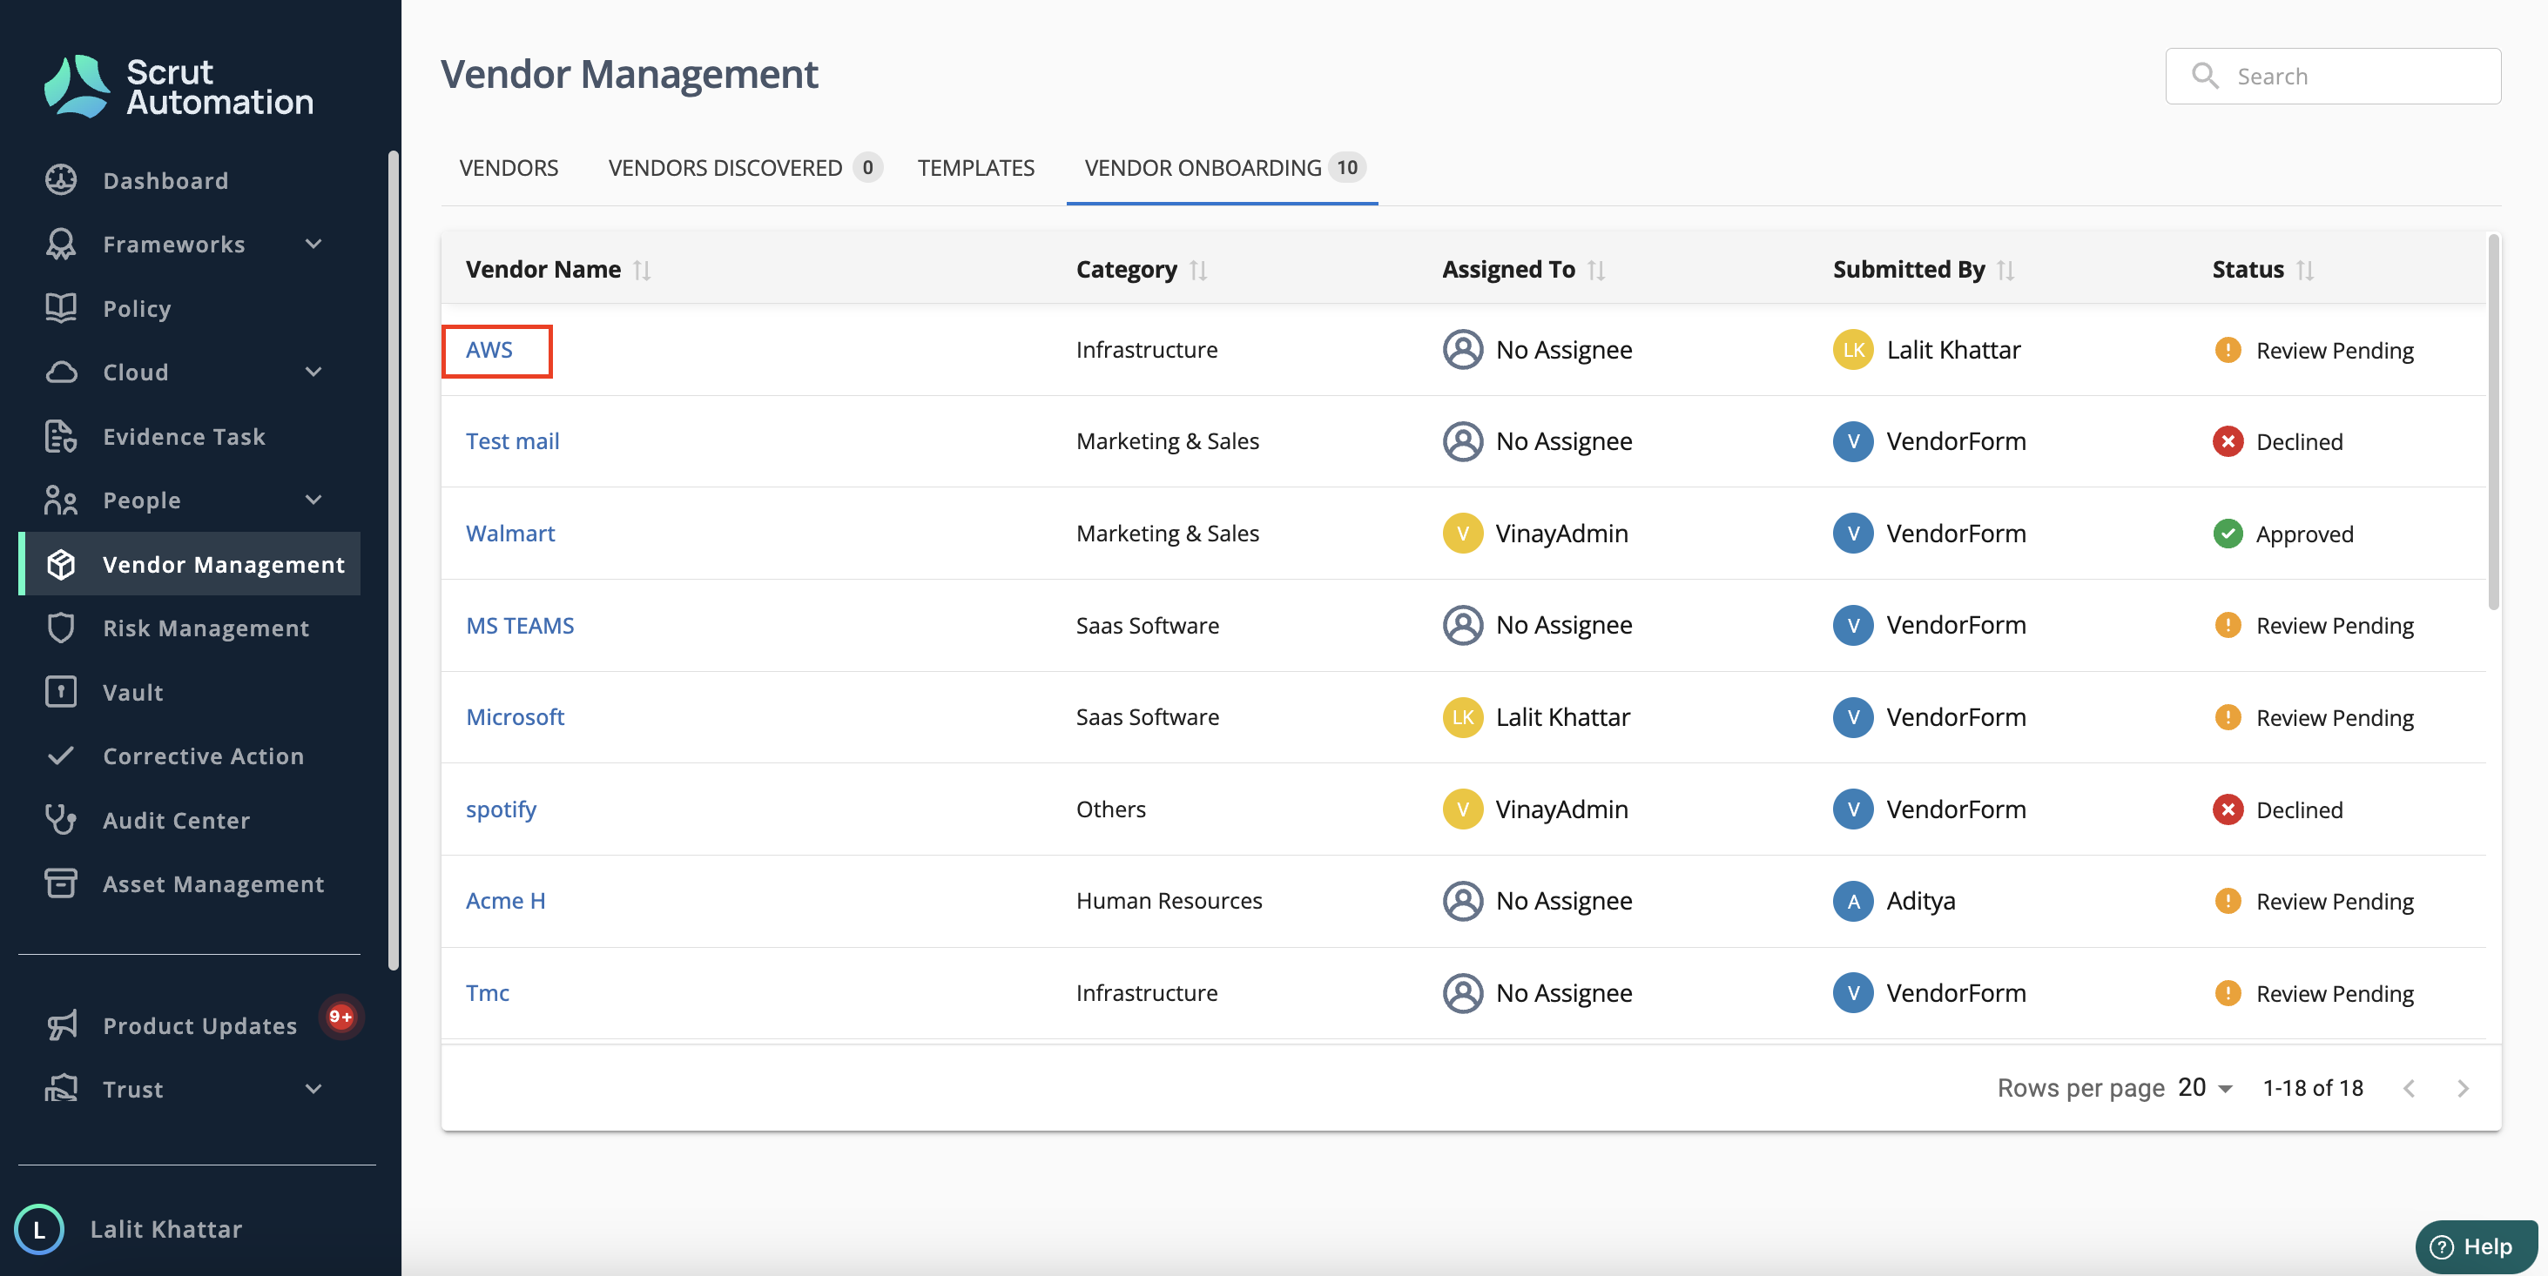Click AWS row No Assignee avatar icon
Viewport: 2548px width, 1276px height.
[1462, 350]
